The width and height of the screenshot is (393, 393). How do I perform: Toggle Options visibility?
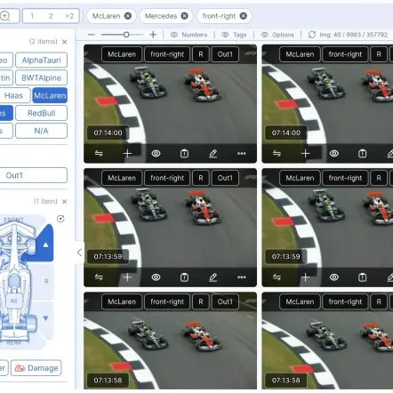coord(277,35)
